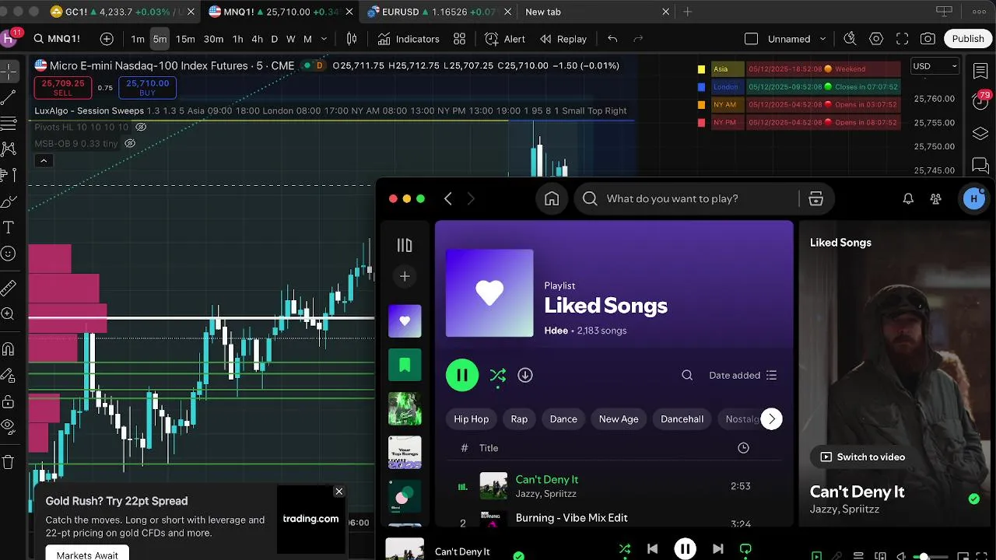The image size is (996, 560).
Task: Select the 1h timeframe
Action: [237, 39]
